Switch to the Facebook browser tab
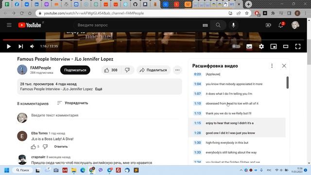The height and width of the screenshot is (175, 311). click(x=17, y=4)
